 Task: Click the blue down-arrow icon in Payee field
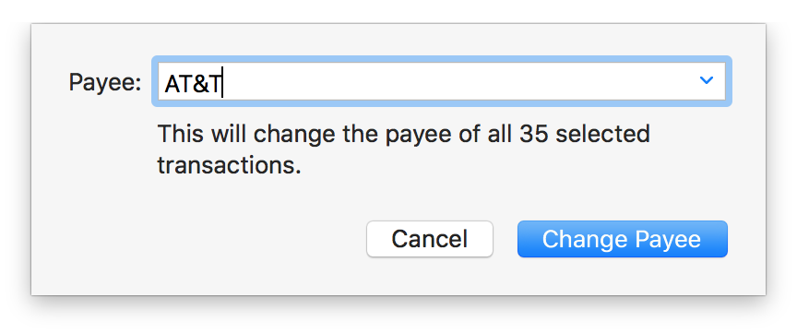706,80
